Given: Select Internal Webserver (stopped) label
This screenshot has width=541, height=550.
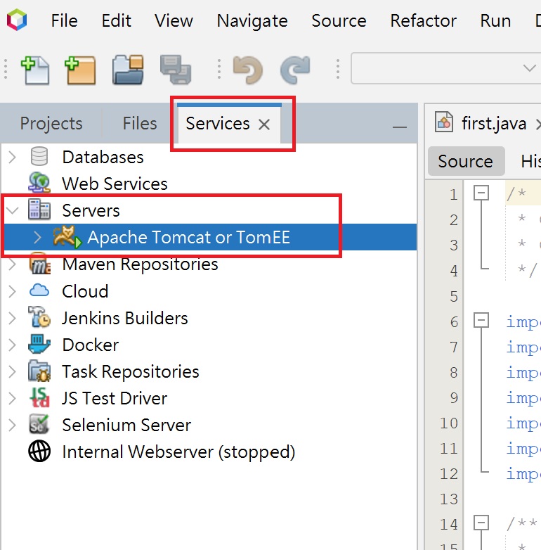Looking at the screenshot, I should [x=178, y=452].
